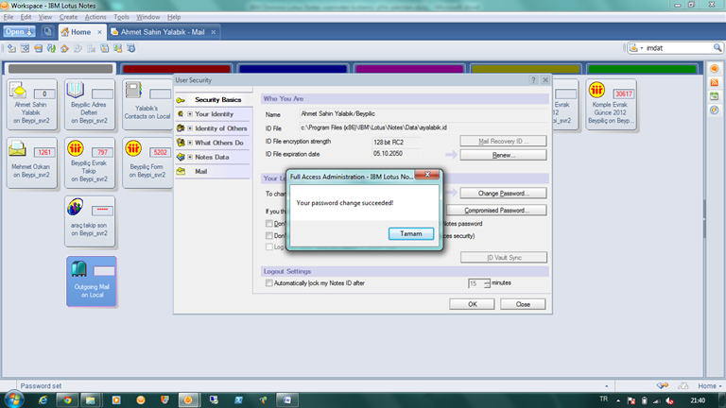
Task: Select the gray workspace page tab
Action: 60,69
